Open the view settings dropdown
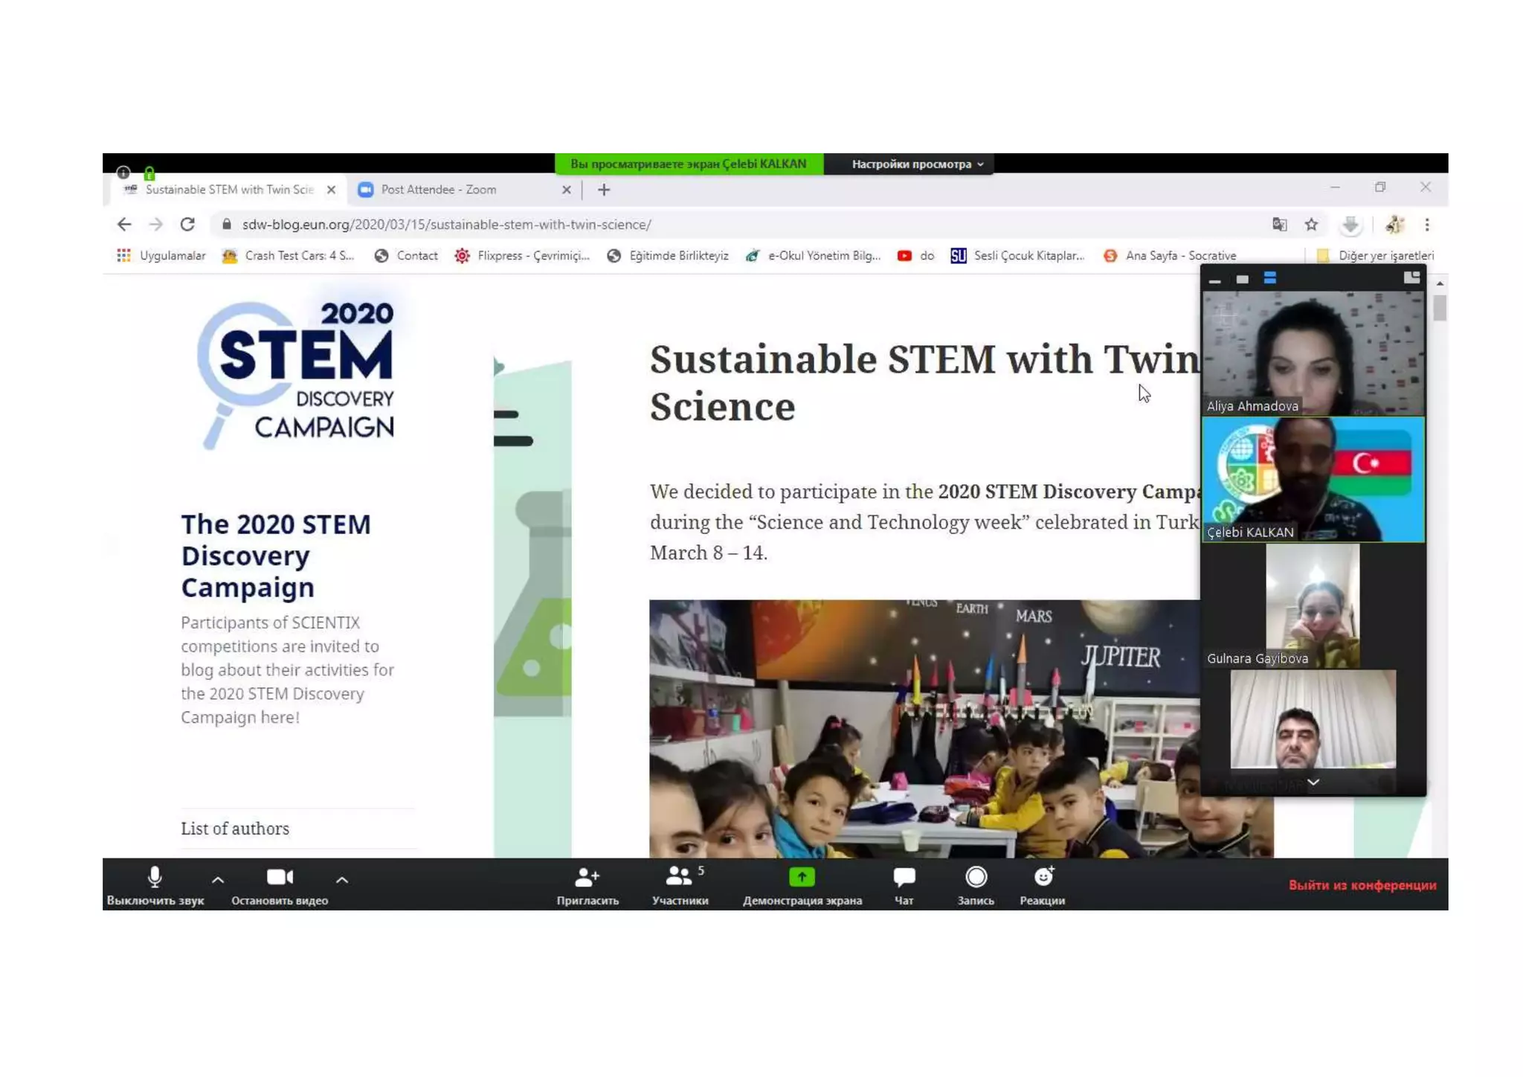The width and height of the screenshot is (1523, 1077). pos(917,164)
